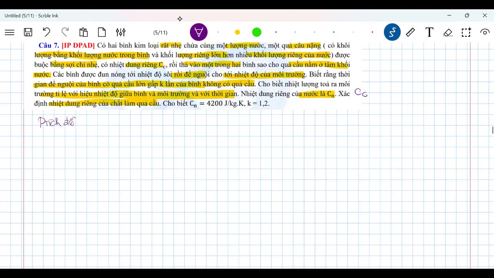Restore down the Scrble Ink window

pyautogui.click(x=467, y=15)
